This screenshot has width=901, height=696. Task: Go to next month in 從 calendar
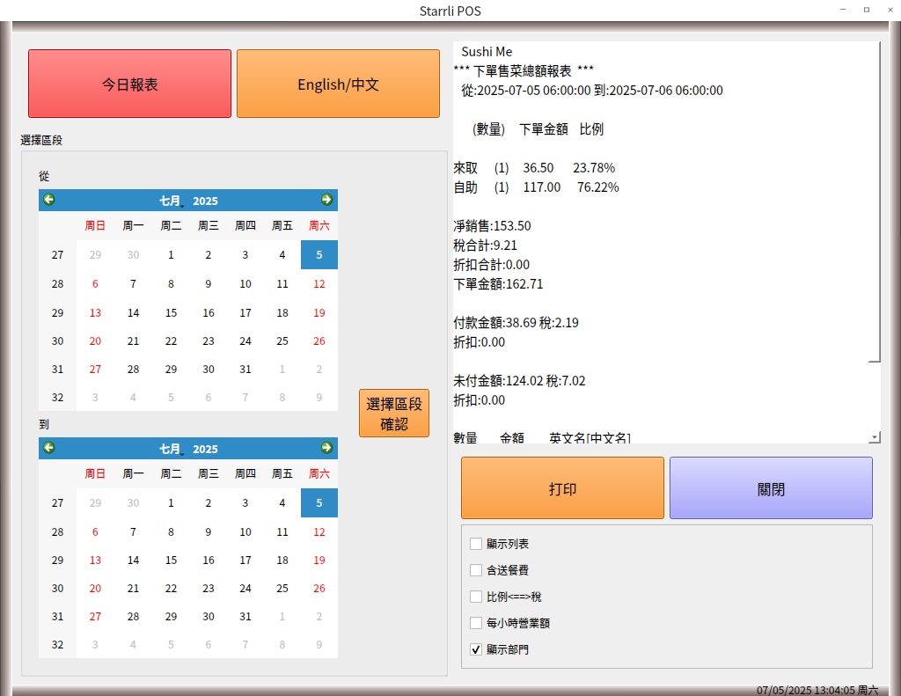pos(326,200)
